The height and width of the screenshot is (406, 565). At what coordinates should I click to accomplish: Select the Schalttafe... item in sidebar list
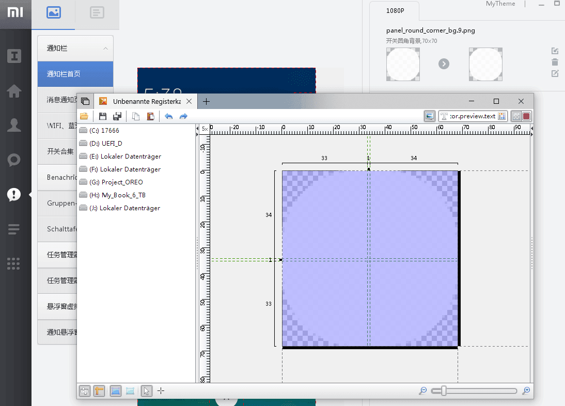58,229
